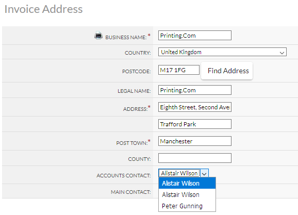Click the printer icon beside Business Name
Screen dimensions: 298x215
click(98, 36)
